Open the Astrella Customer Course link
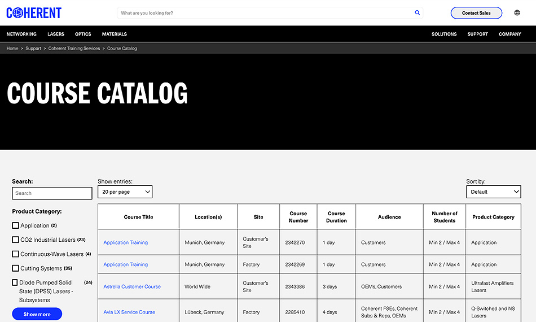The image size is (536, 322). (x=132, y=286)
